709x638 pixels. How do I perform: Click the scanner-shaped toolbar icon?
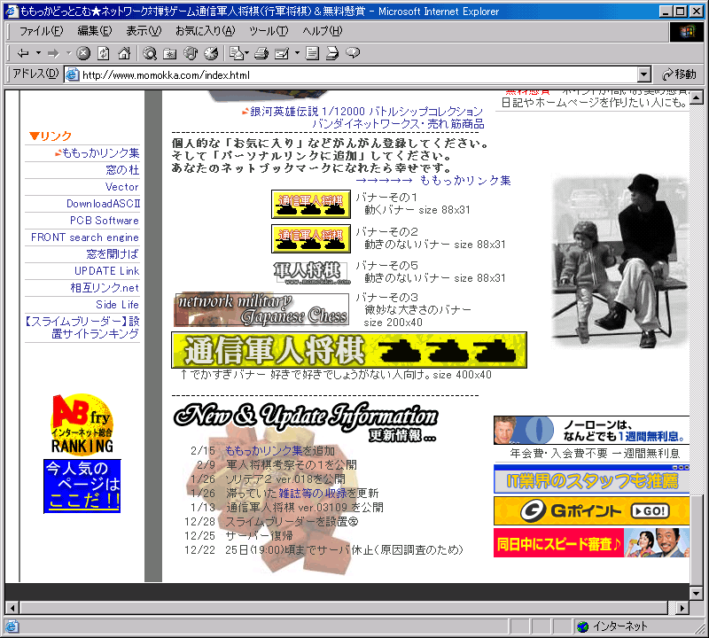click(332, 53)
